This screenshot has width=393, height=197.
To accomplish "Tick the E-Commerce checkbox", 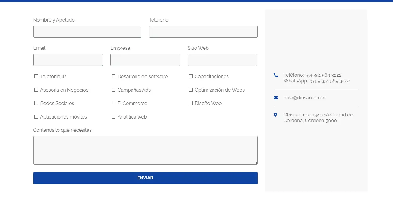I will pos(114,103).
